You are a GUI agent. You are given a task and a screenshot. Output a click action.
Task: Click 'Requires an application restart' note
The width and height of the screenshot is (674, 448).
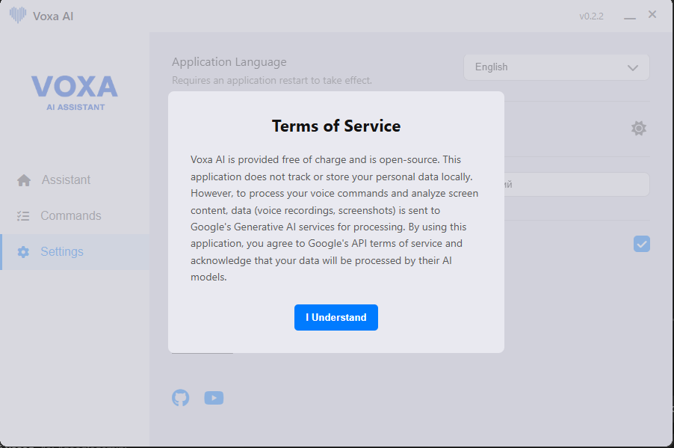(x=272, y=81)
